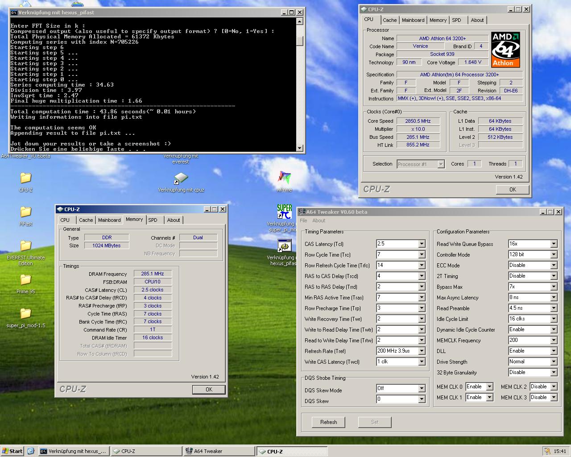571x457 pixels.
Task: Launch the Super Pi shortcut icon
Action: (x=284, y=212)
